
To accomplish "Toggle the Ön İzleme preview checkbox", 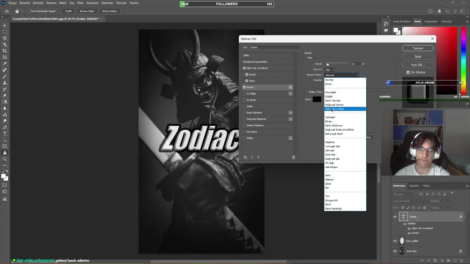I will (408, 72).
